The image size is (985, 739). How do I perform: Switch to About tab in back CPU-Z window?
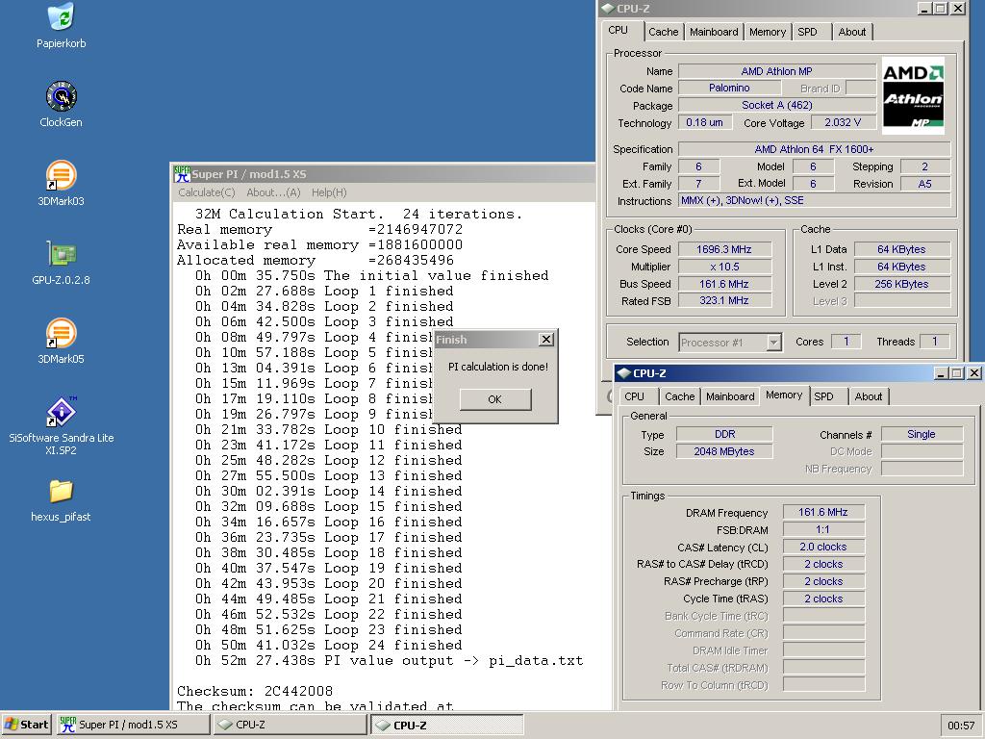tap(852, 32)
